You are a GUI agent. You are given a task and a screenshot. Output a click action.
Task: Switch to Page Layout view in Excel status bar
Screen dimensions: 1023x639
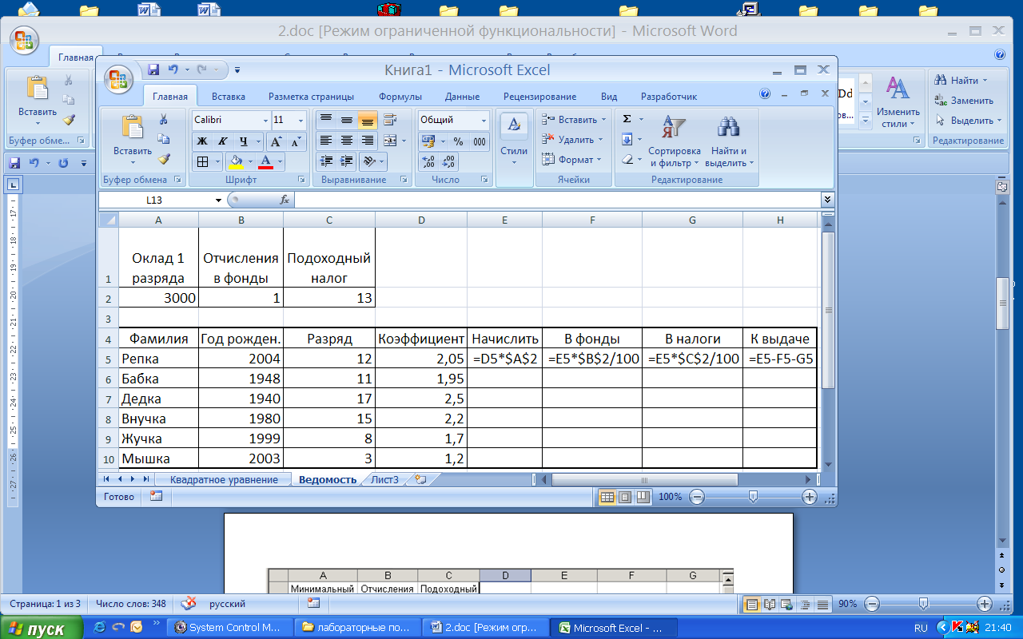624,497
